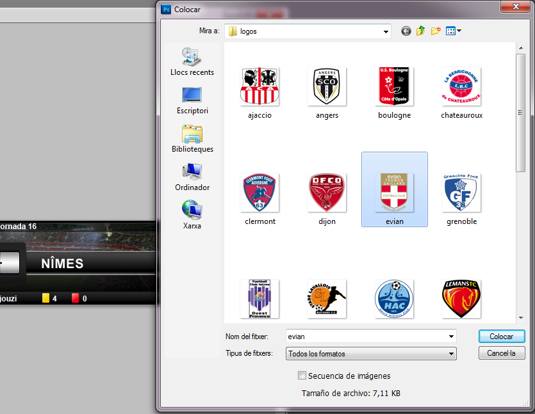Click the file list scroll down arrow
Image resolution: width=535 pixels, height=414 pixels.
point(521,317)
